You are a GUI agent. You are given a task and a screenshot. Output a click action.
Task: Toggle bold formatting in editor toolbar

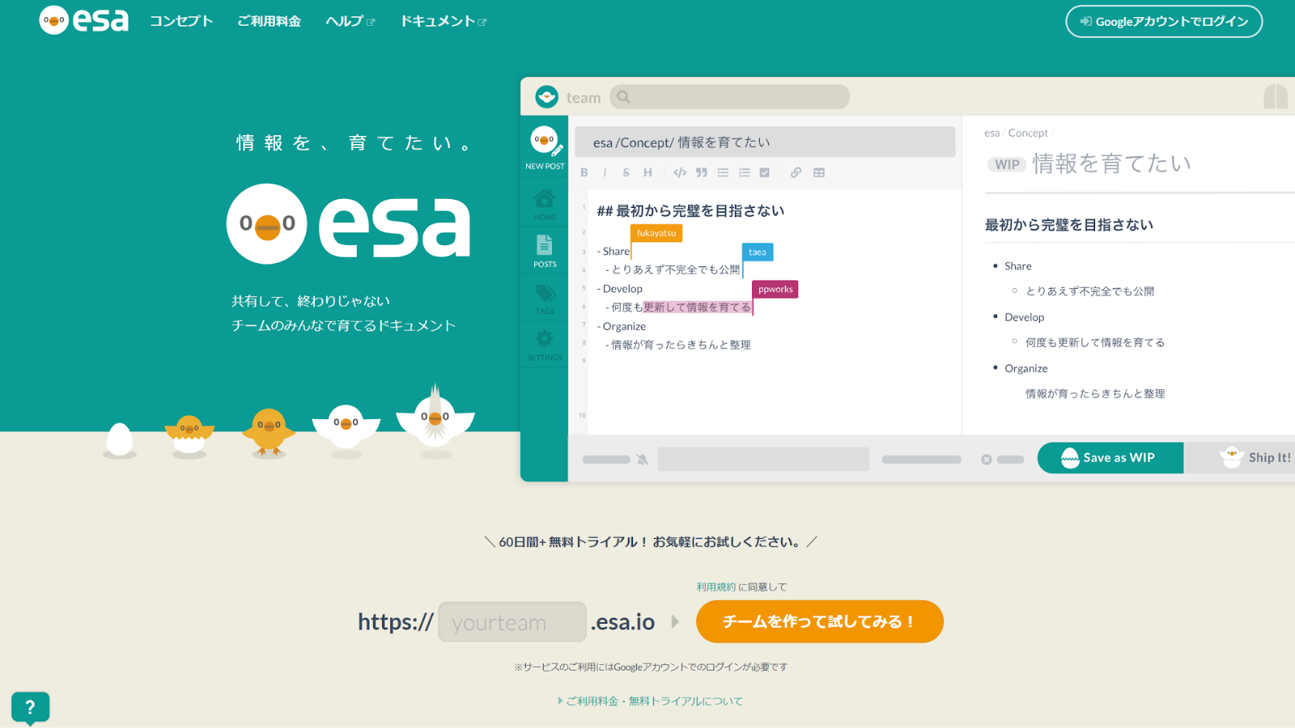coord(584,172)
